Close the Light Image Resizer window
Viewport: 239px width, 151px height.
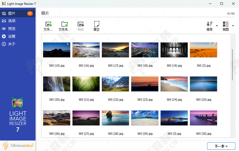[x=233, y=4]
